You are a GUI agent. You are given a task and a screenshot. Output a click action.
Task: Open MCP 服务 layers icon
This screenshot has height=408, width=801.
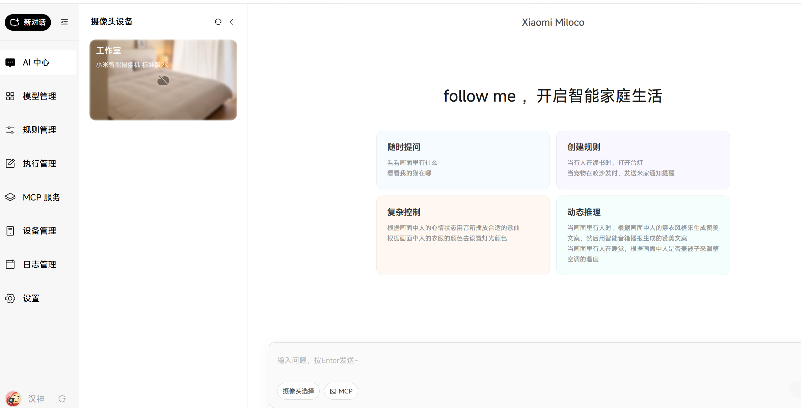point(10,197)
